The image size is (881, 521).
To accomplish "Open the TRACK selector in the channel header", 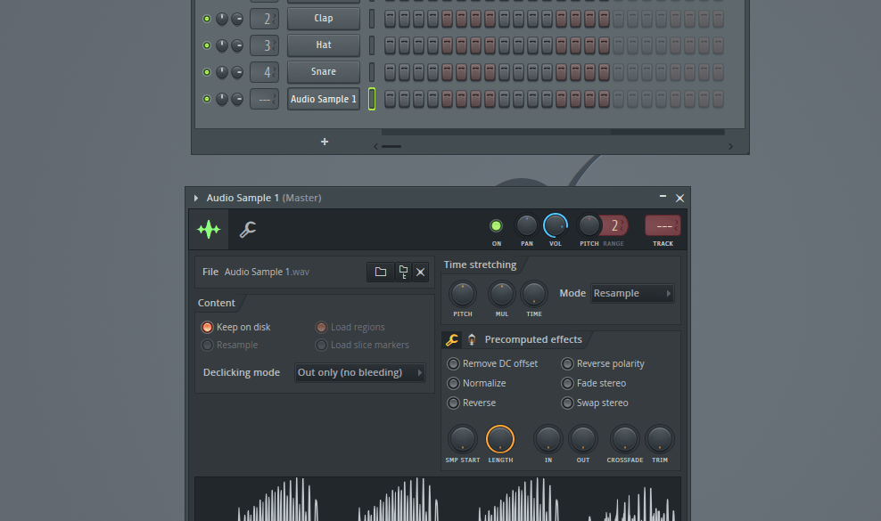I will click(663, 226).
